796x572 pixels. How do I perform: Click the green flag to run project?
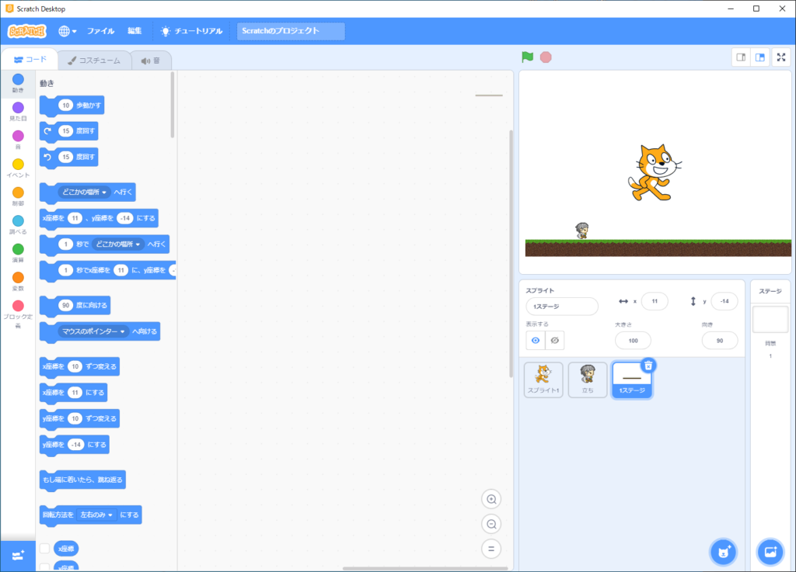point(528,57)
